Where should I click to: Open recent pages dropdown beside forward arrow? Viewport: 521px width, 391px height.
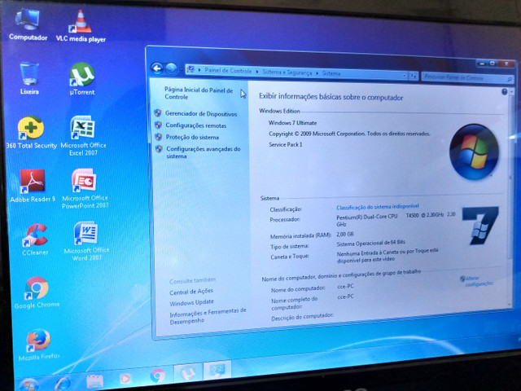181,69
